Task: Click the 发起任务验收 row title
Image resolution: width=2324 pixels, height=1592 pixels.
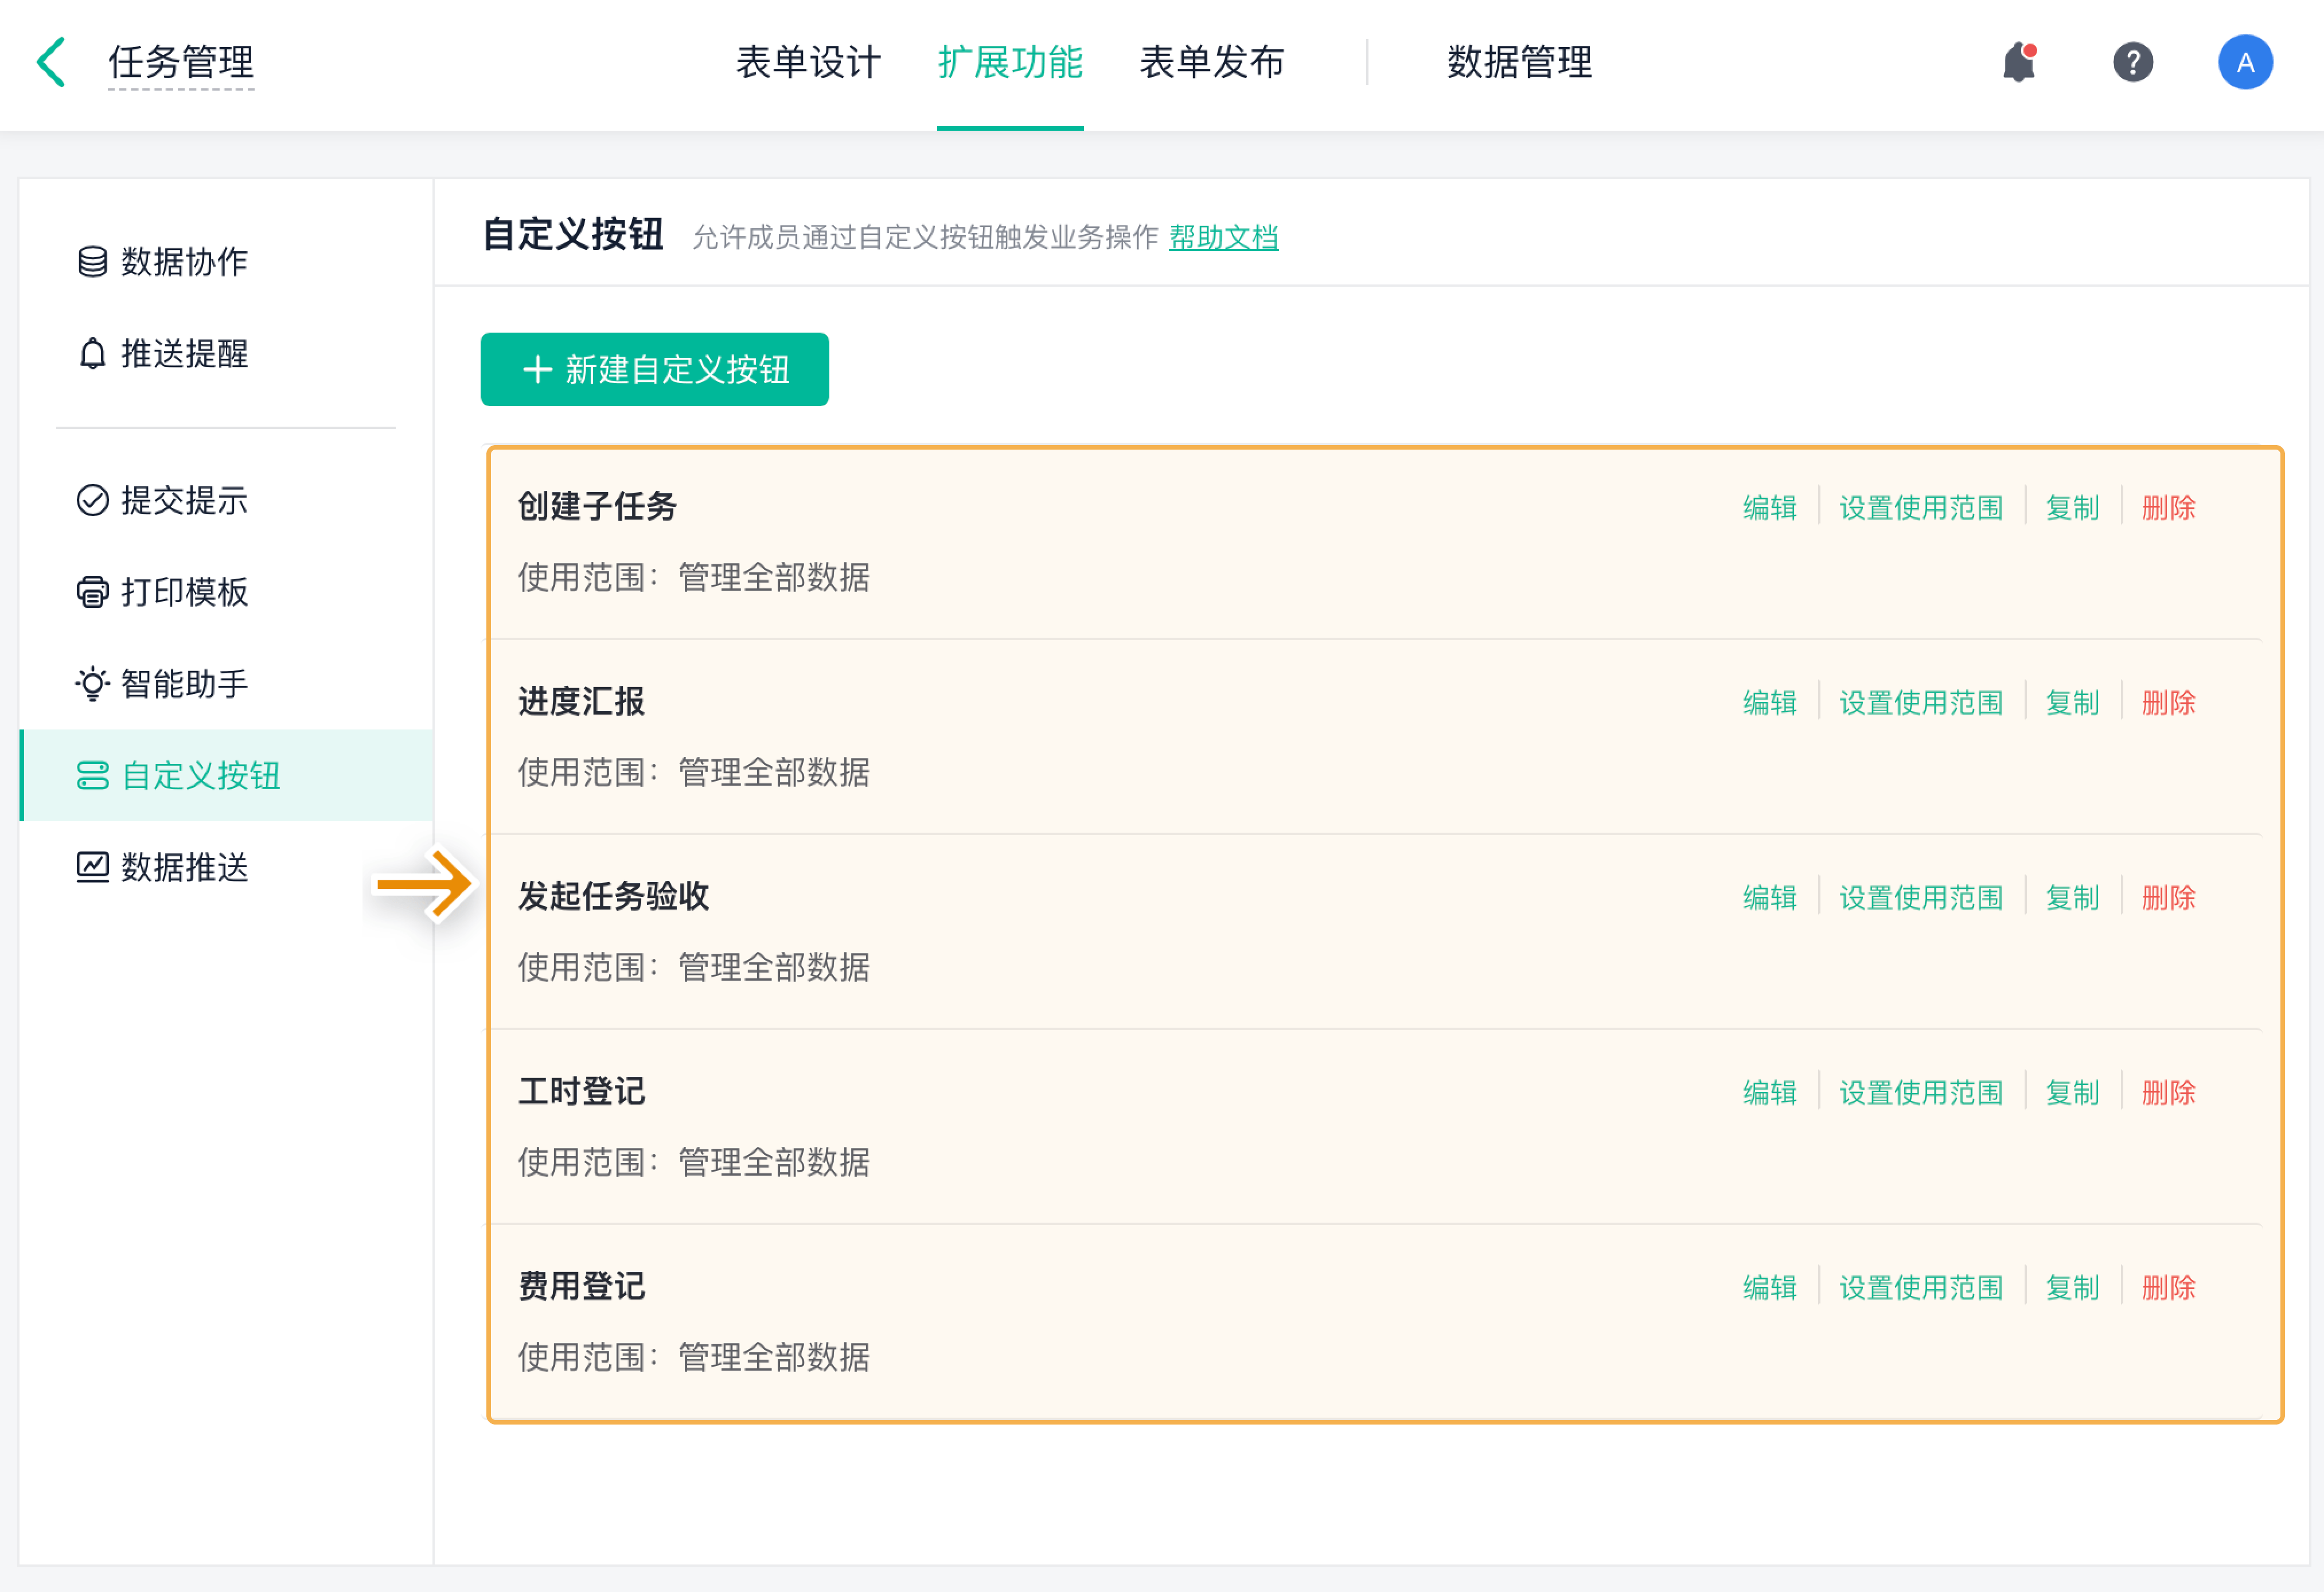Action: (x=613, y=897)
